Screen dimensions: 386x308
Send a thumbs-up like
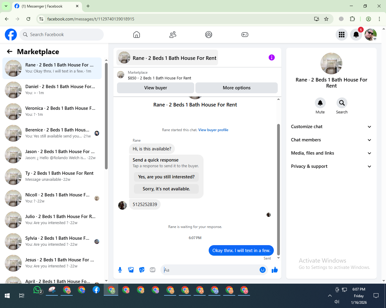click(275, 270)
